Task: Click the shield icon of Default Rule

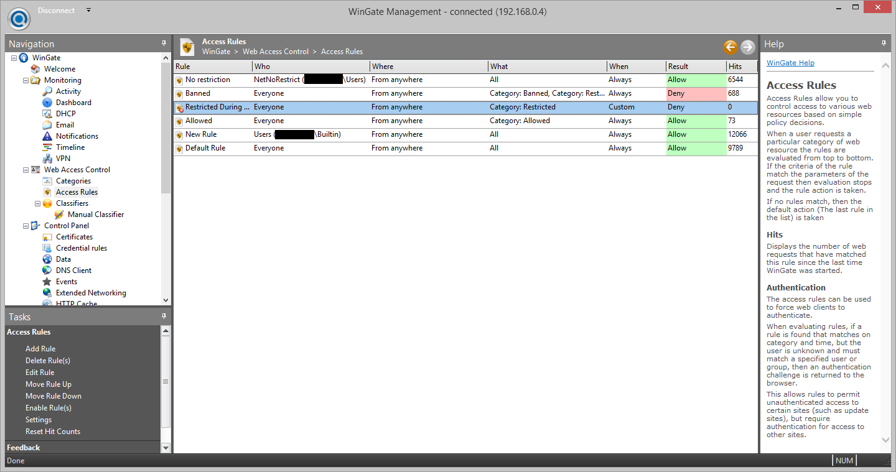Action: point(179,149)
